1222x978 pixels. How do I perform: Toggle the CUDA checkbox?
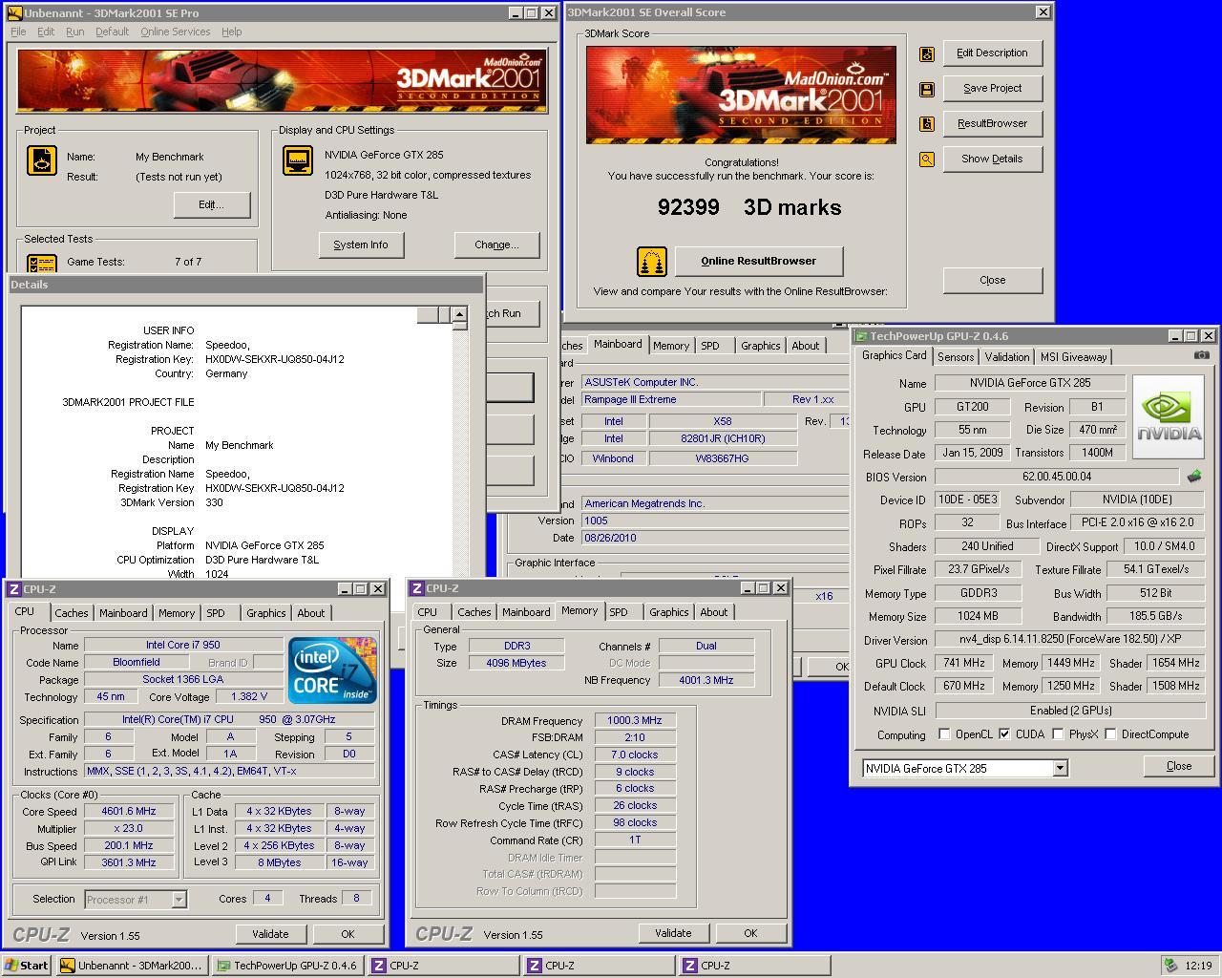1004,734
